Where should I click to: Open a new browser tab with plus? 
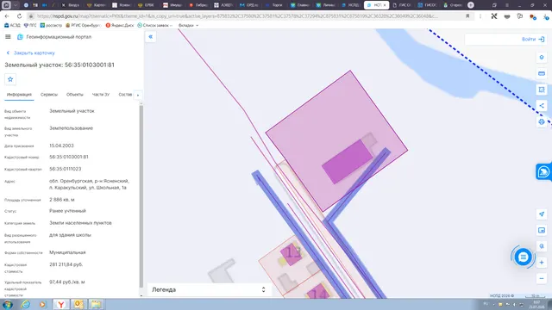point(471,5)
